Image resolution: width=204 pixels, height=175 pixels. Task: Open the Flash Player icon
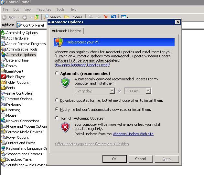[x=3, y=77]
